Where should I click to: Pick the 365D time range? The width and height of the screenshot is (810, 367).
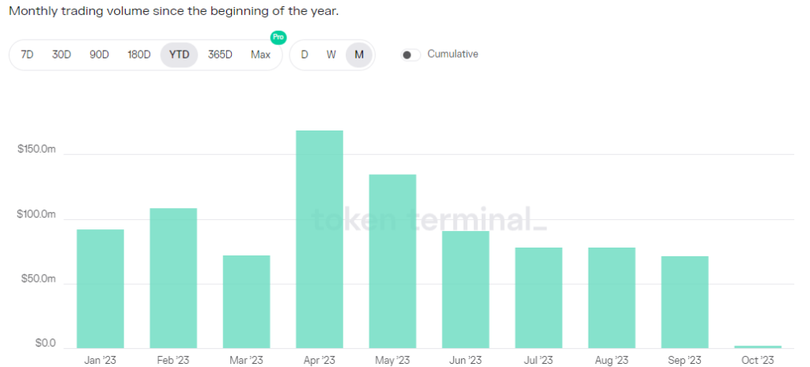[x=220, y=55]
